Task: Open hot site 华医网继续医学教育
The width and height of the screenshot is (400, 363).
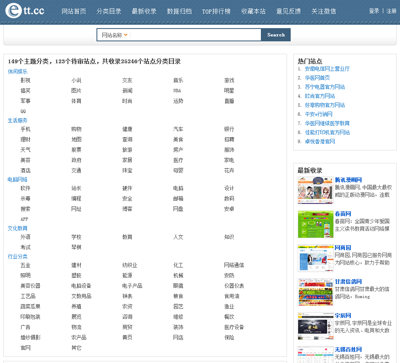Action: click(x=327, y=123)
